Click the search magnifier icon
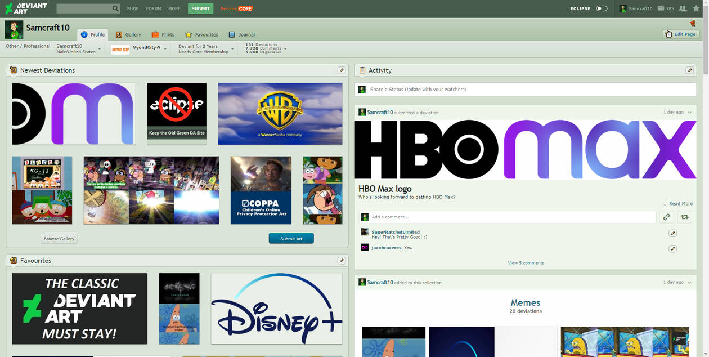The image size is (709, 357). (115, 8)
